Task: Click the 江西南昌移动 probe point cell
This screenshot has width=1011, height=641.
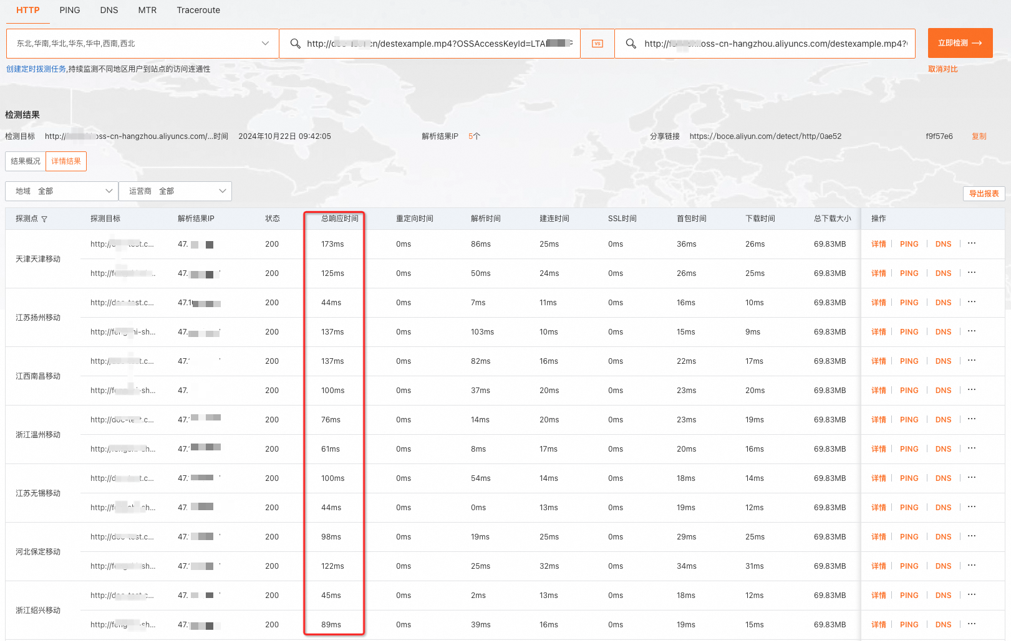Action: (38, 376)
